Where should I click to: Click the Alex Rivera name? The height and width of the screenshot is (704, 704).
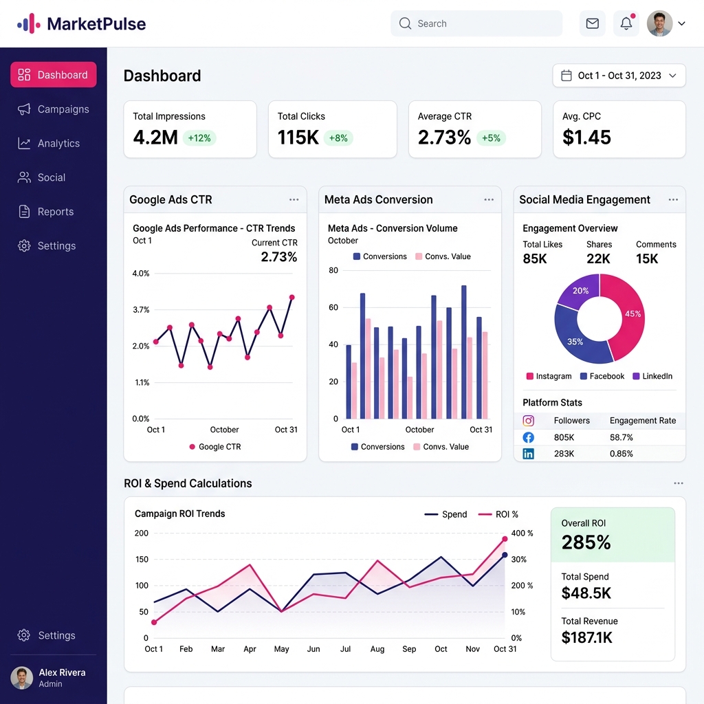click(x=62, y=672)
